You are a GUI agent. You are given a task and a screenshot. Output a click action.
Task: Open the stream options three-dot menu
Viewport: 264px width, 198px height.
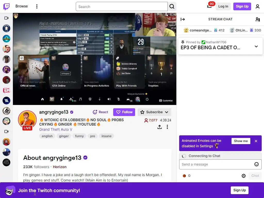point(167,127)
